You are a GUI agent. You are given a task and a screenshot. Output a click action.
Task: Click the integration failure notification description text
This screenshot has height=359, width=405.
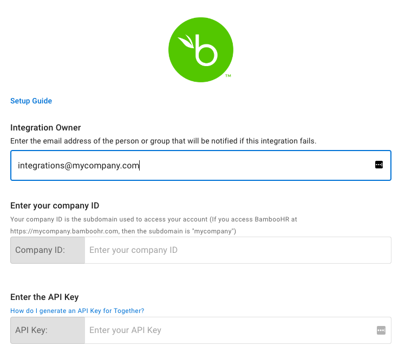click(163, 141)
